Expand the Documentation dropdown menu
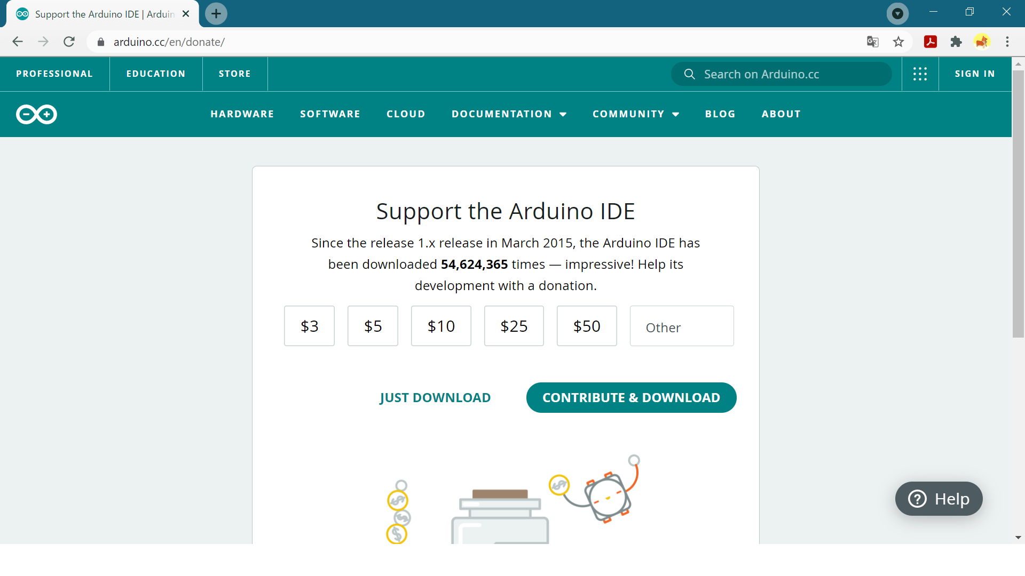1025x576 pixels. 509,114
